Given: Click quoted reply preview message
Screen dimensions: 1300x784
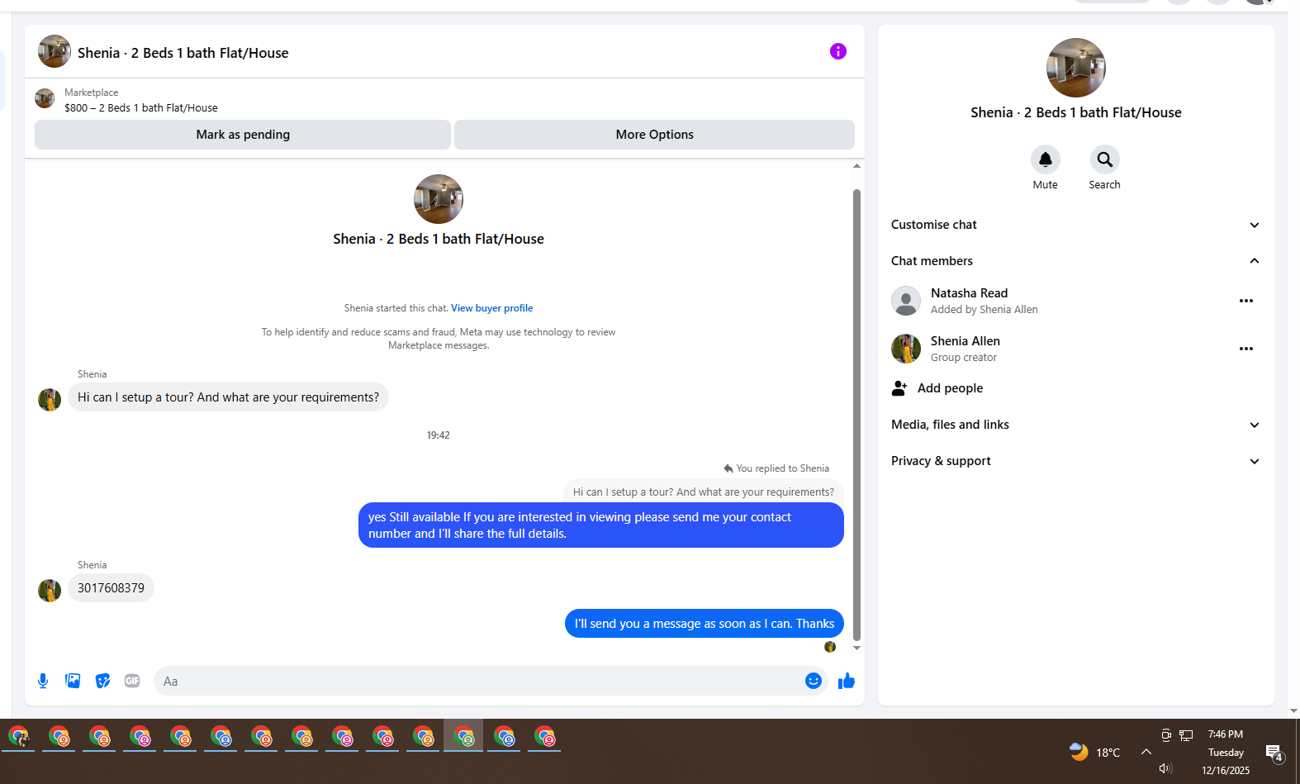Looking at the screenshot, I should point(704,492).
